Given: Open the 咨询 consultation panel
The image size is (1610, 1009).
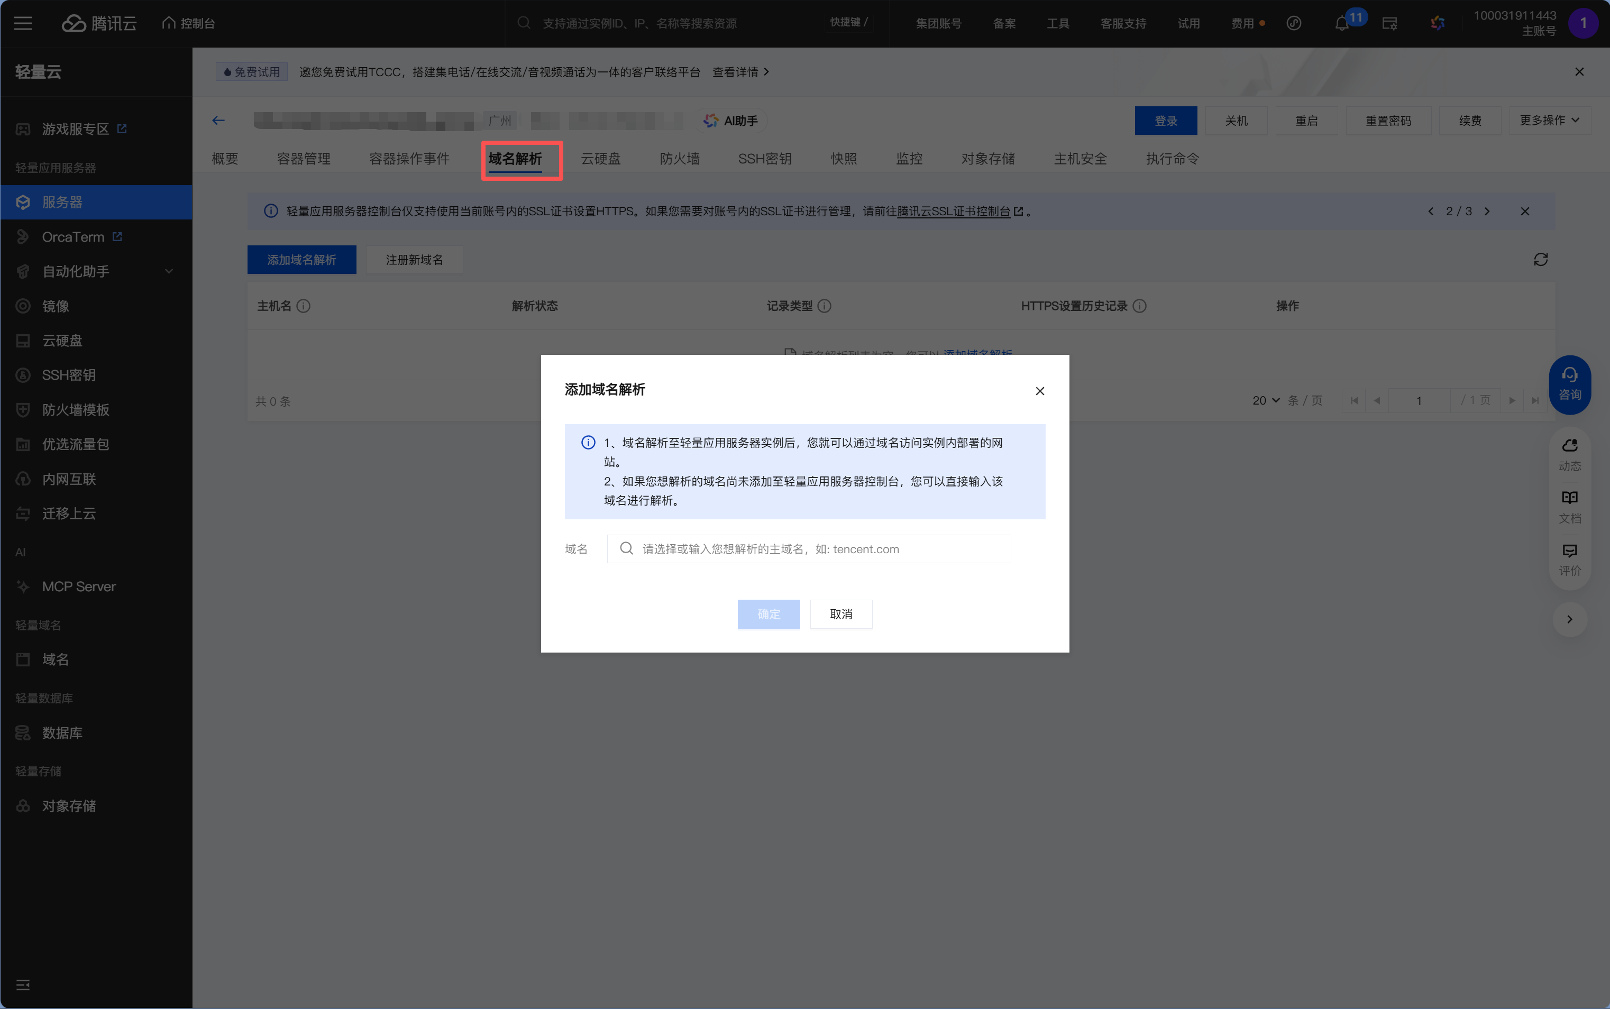Looking at the screenshot, I should (1569, 385).
